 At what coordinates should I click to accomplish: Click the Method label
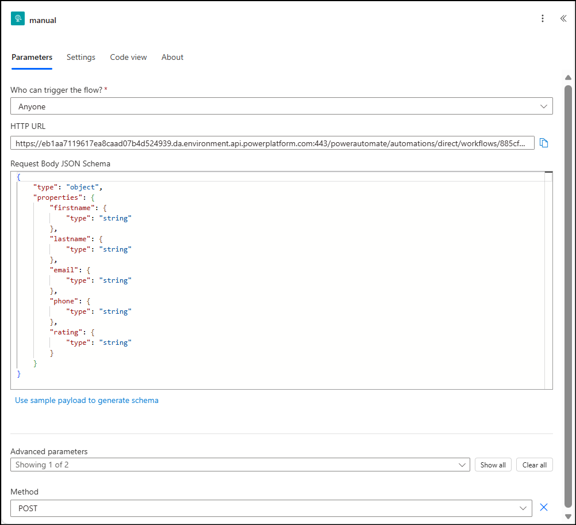pyautogui.click(x=24, y=492)
